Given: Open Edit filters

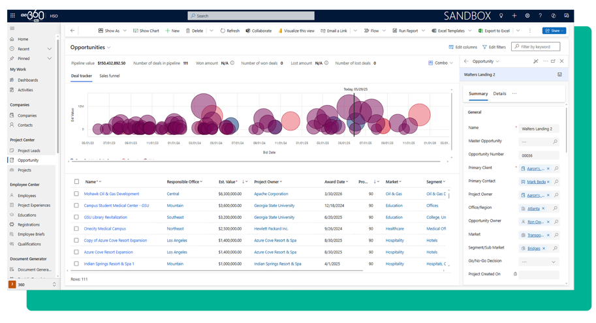Looking at the screenshot, I should (x=494, y=47).
